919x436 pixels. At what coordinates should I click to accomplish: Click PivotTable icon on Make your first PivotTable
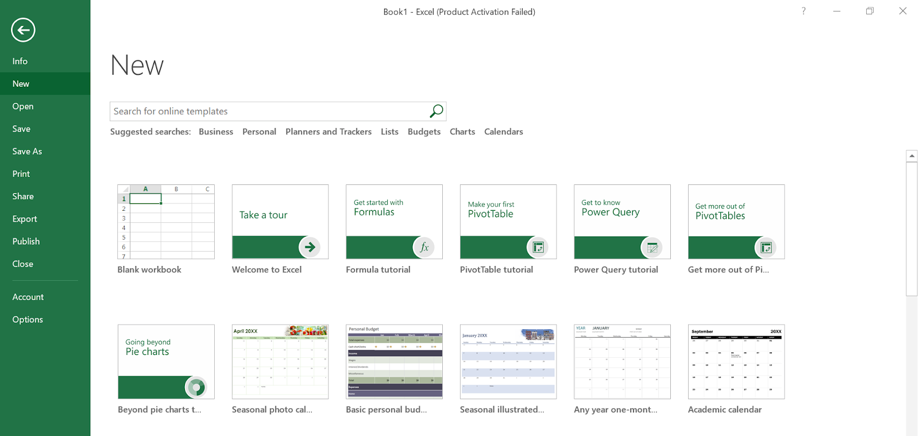(x=538, y=247)
